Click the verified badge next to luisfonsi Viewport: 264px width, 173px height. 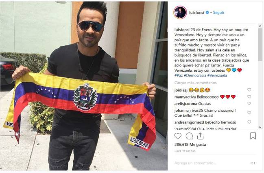207,13
